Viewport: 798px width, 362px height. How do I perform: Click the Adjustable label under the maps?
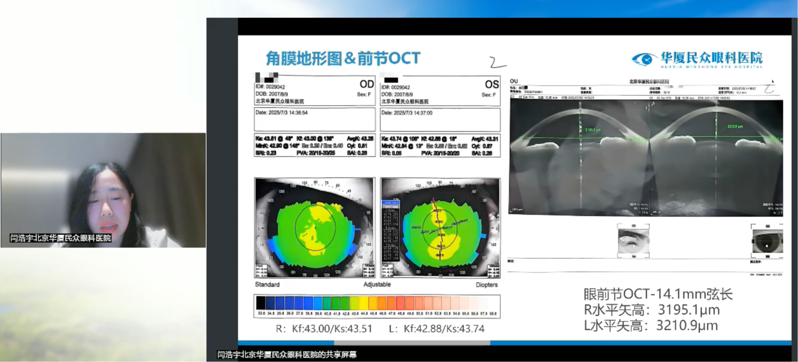pyautogui.click(x=377, y=285)
